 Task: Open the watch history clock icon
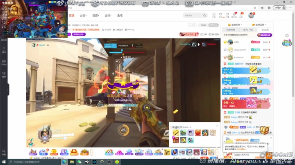(x=214, y=15)
